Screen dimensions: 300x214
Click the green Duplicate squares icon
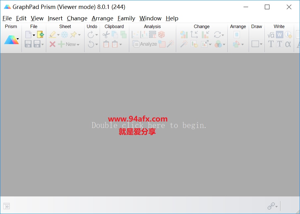123,35
